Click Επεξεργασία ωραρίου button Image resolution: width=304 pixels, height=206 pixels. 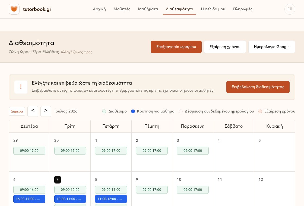[176, 47]
